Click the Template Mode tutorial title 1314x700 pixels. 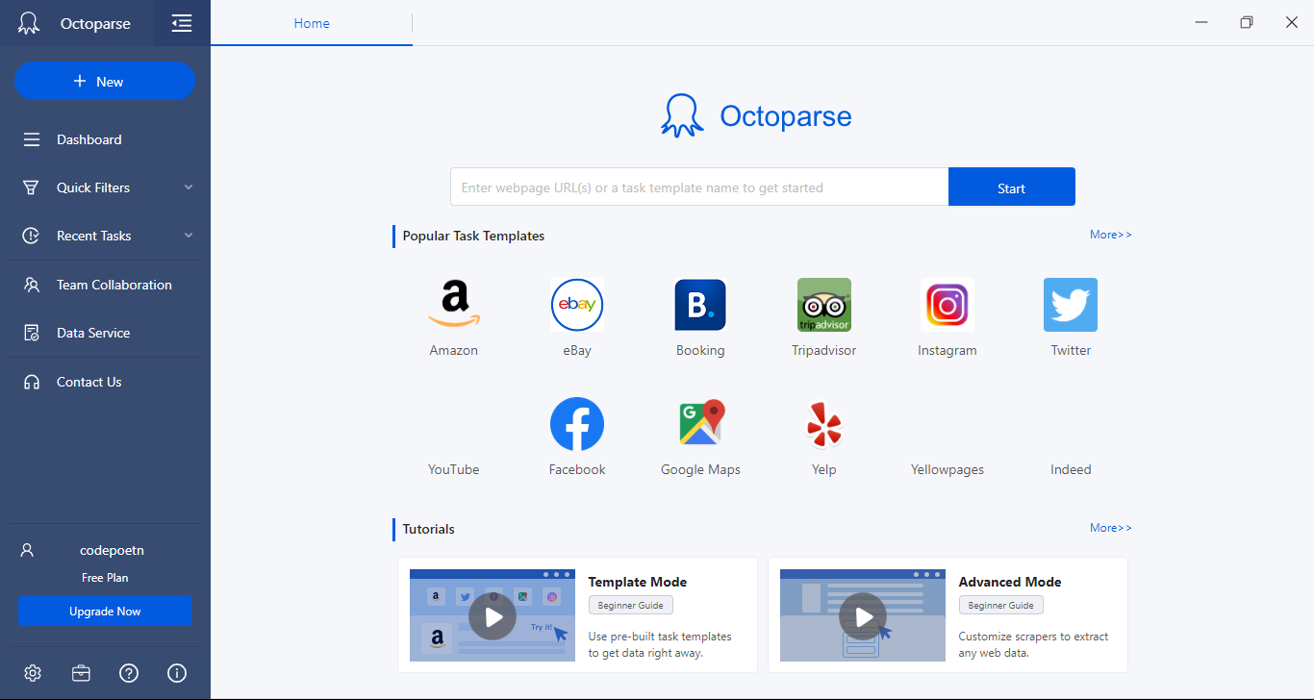(x=638, y=582)
